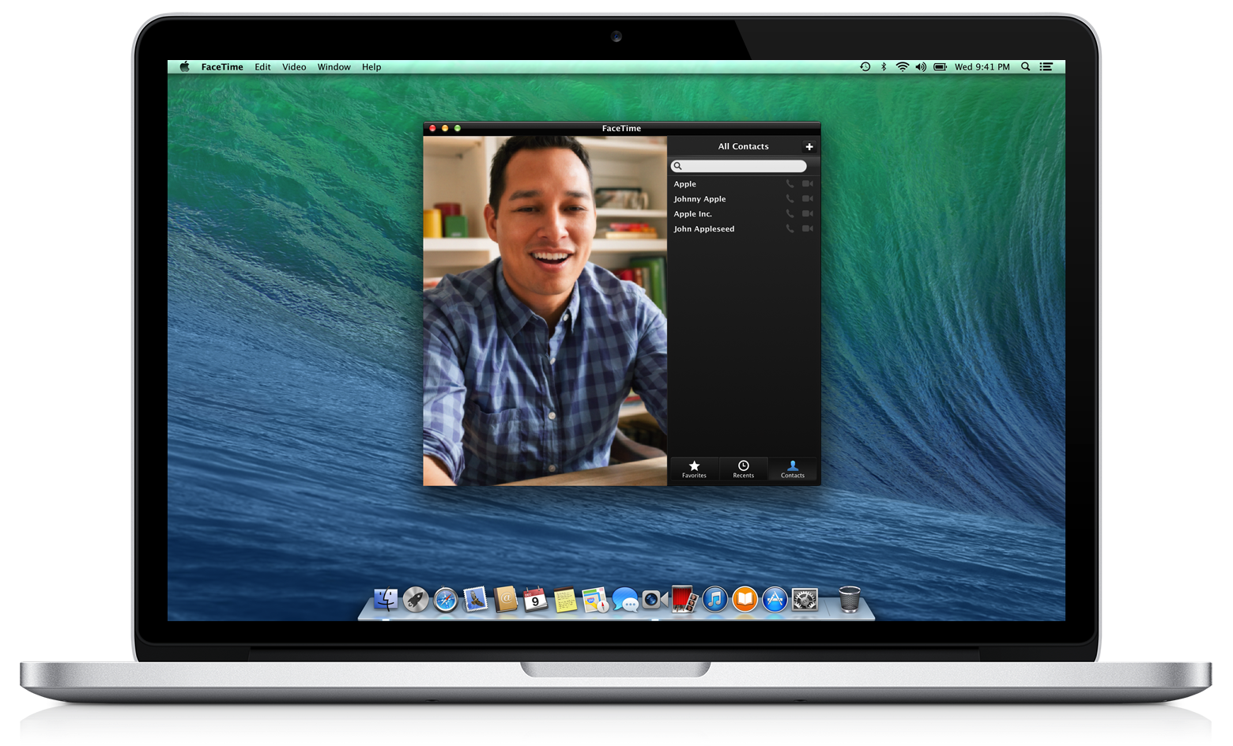Open the Maps app in the Dock
Image resolution: width=1233 pixels, height=746 pixels.
(x=595, y=600)
